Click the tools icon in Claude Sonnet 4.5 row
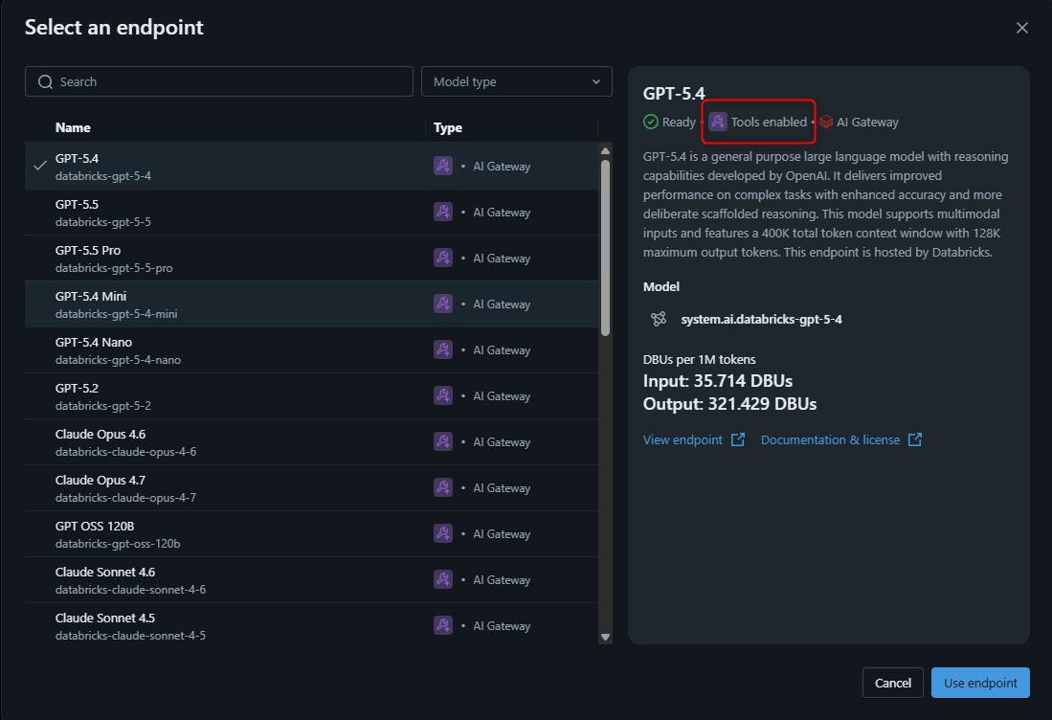The height and width of the screenshot is (720, 1052). tap(443, 625)
